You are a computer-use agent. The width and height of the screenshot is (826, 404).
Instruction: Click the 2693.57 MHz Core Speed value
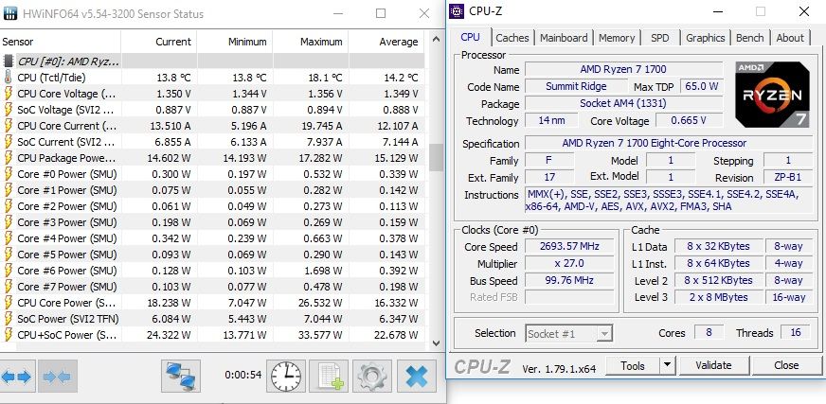pos(569,246)
